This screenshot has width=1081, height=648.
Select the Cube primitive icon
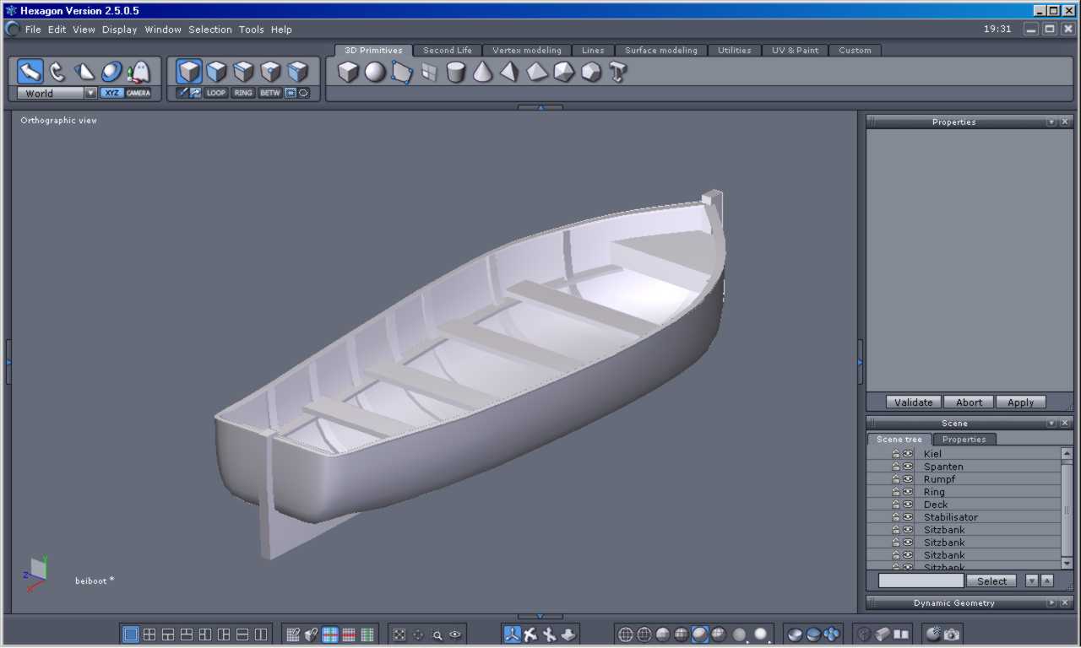point(348,73)
